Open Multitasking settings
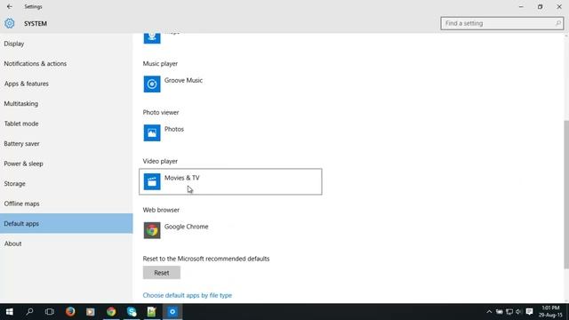The image size is (569, 320). (67, 104)
